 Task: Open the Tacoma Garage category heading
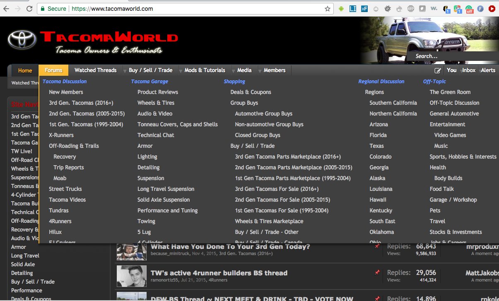coord(149,82)
